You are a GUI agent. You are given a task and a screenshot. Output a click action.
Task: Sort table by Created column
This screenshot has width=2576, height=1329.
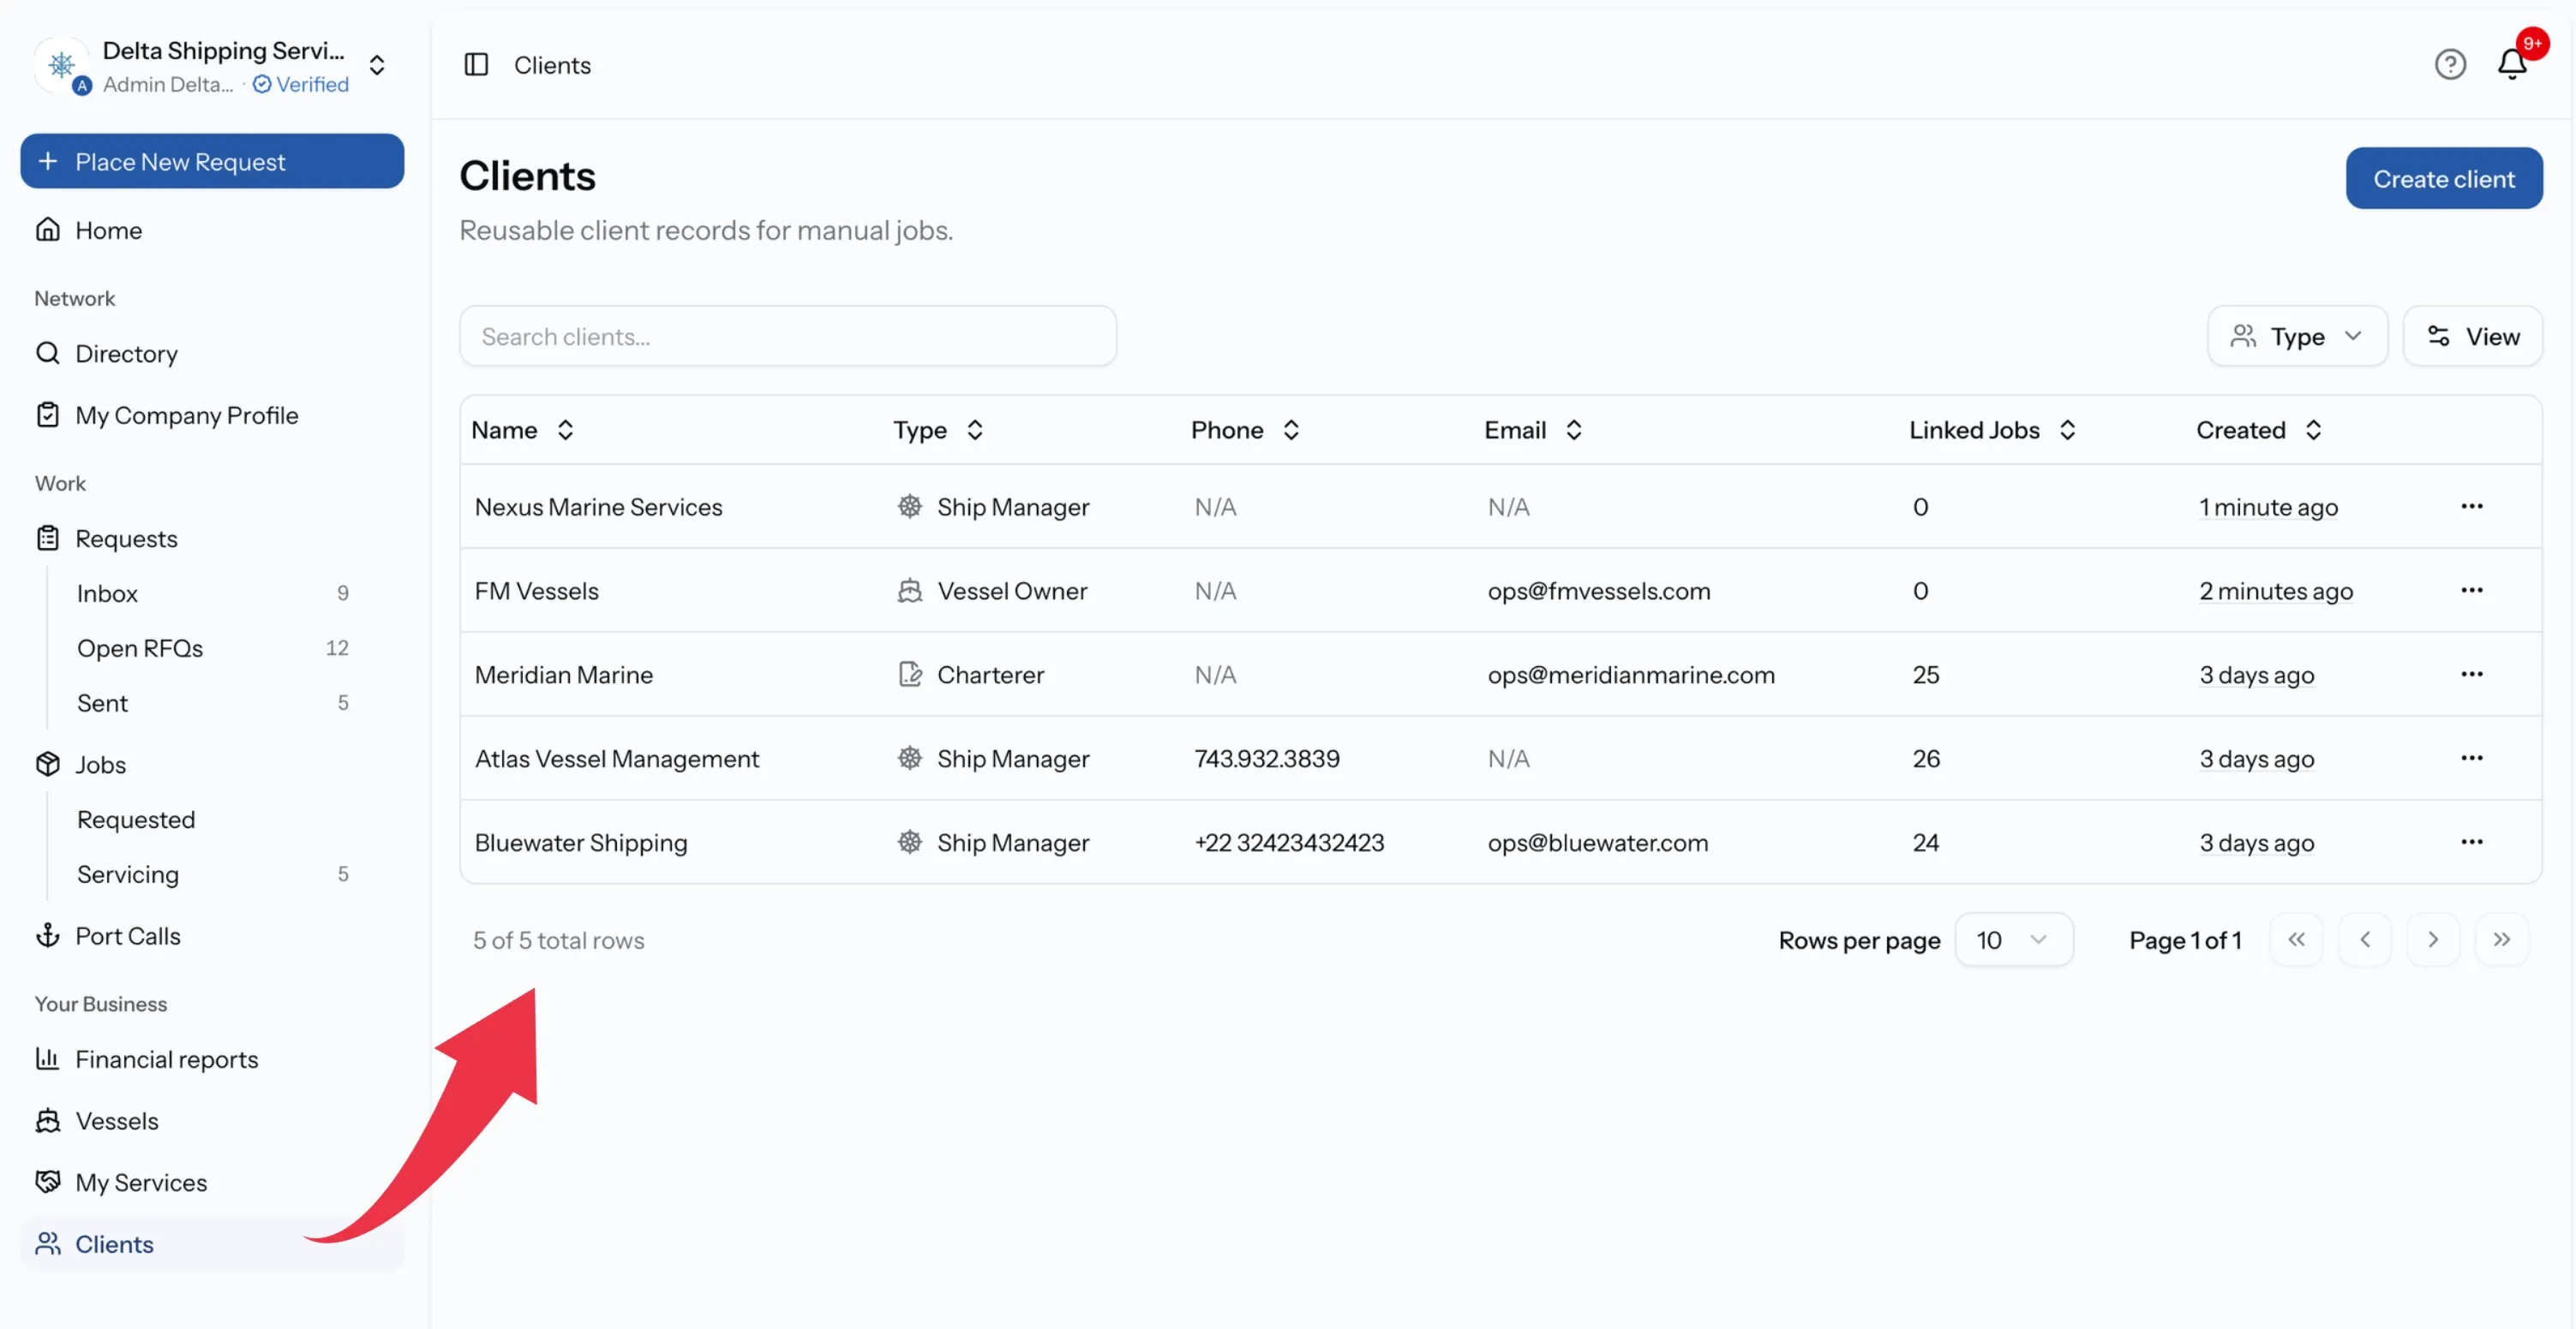[2259, 430]
